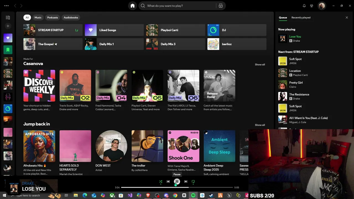Screen dimensions: 354x199
Task: Open Daily Mix 1 shortcut tile
Action: coord(114,44)
